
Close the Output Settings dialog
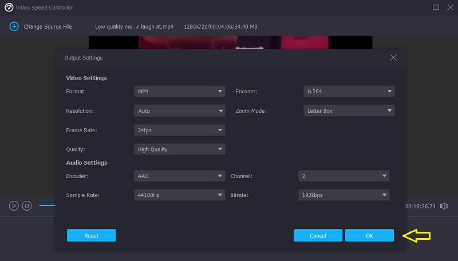coord(393,57)
